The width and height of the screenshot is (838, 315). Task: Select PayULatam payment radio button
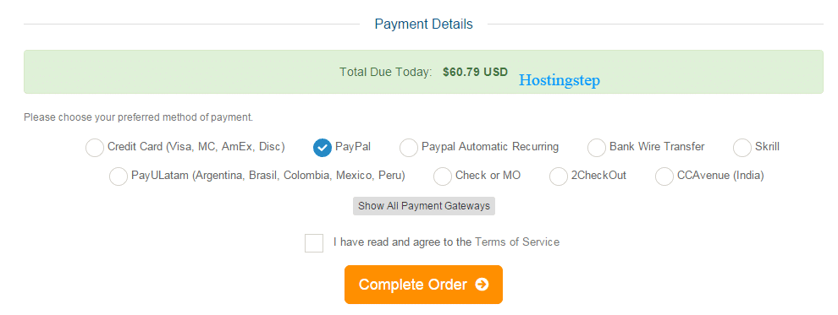(119, 177)
